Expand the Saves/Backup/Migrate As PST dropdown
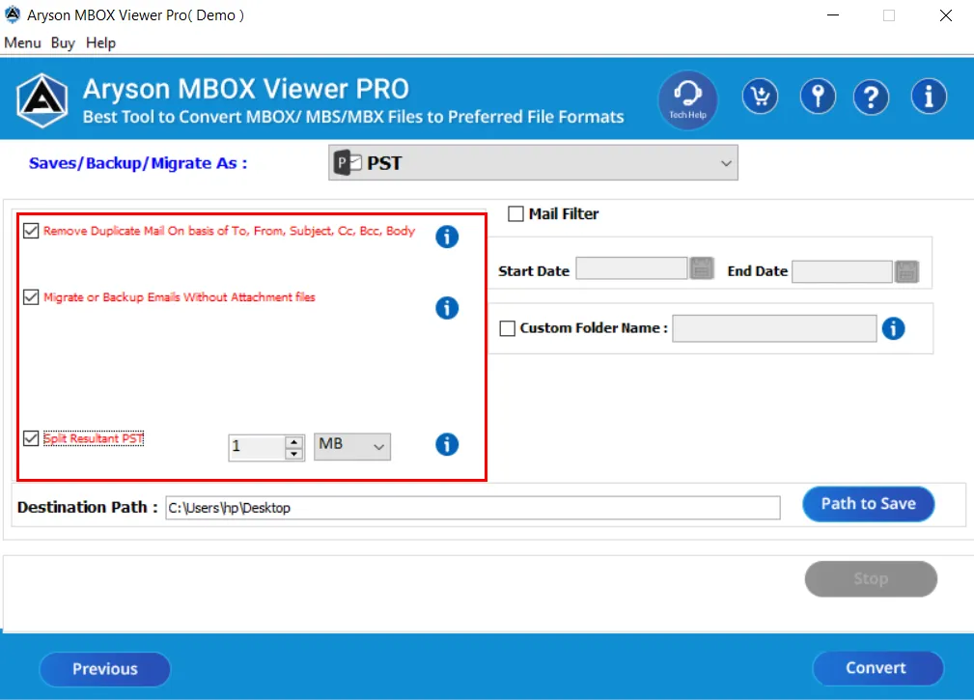The width and height of the screenshot is (974, 700). (x=533, y=163)
